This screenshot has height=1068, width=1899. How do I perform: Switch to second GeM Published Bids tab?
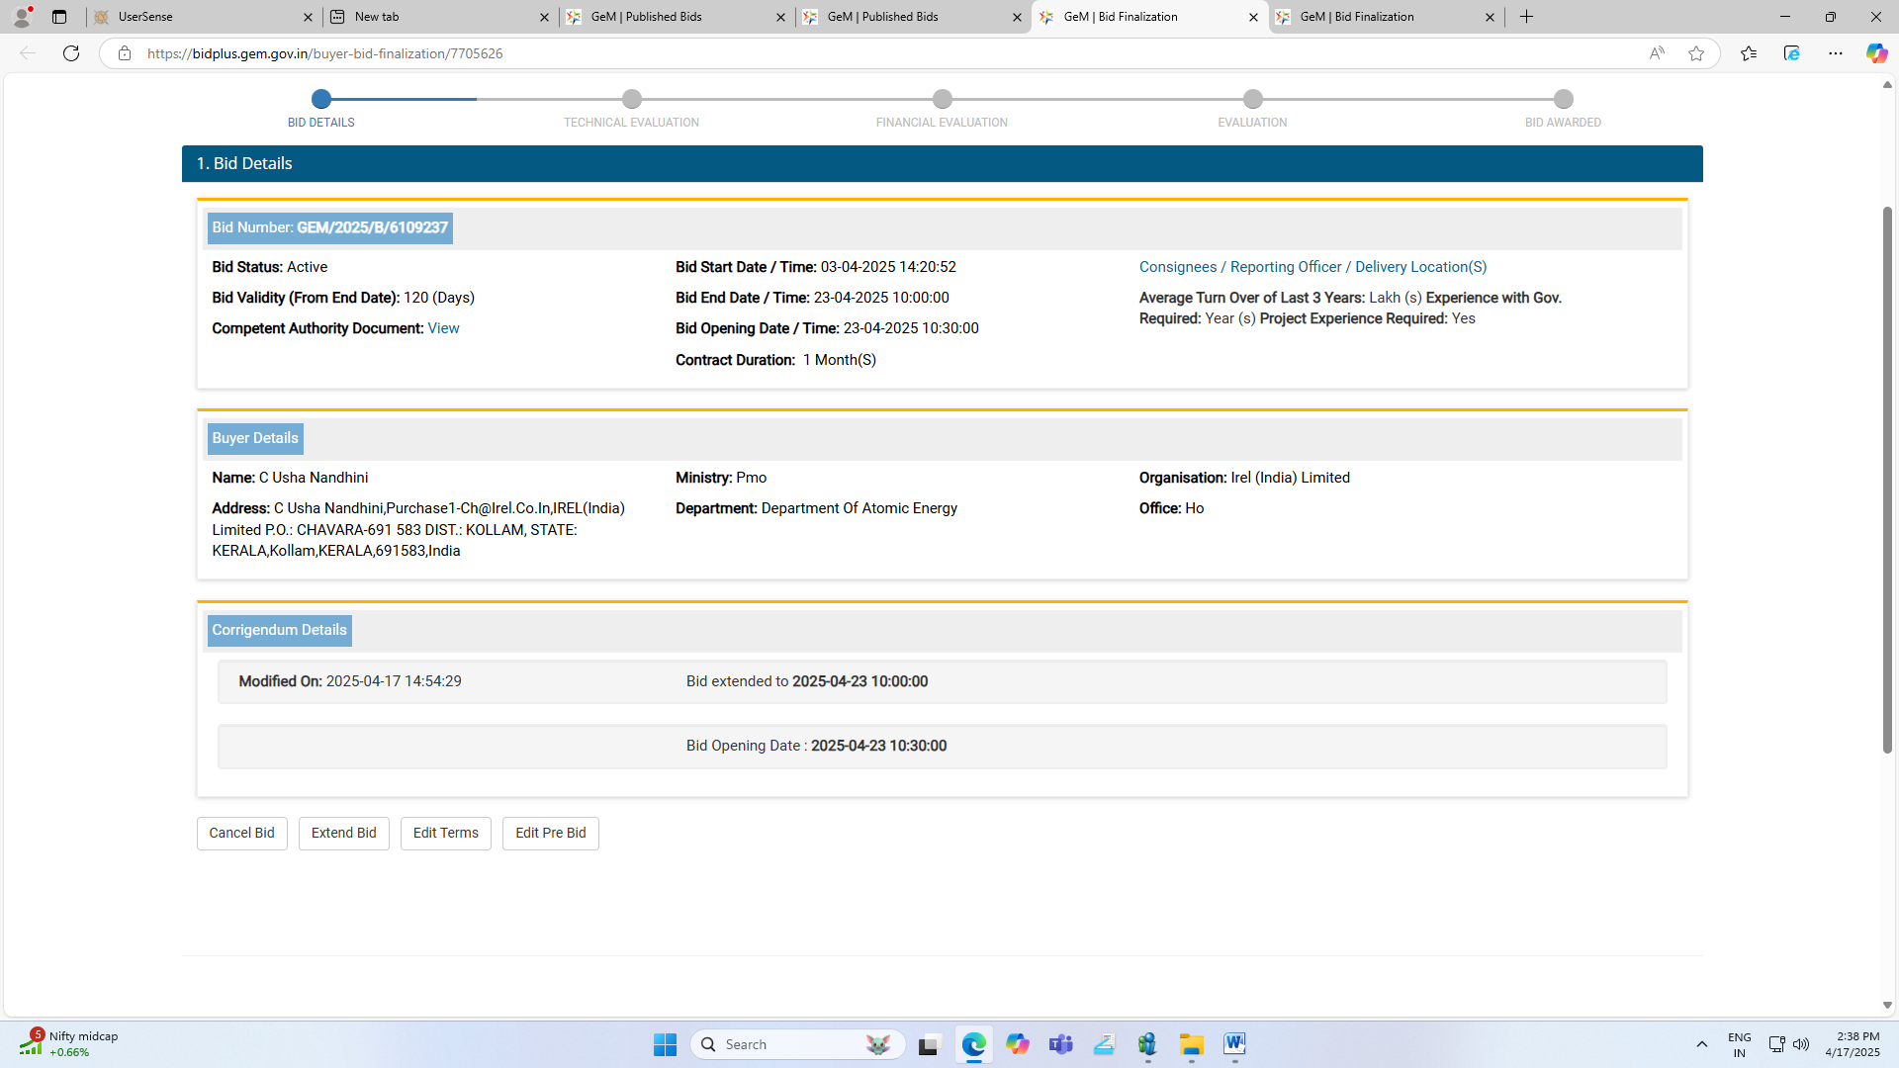point(914,17)
